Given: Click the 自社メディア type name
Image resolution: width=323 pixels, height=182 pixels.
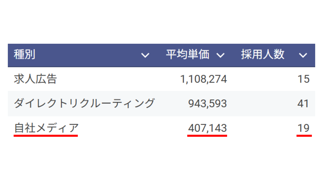Looking at the screenshot, I should [x=46, y=128].
